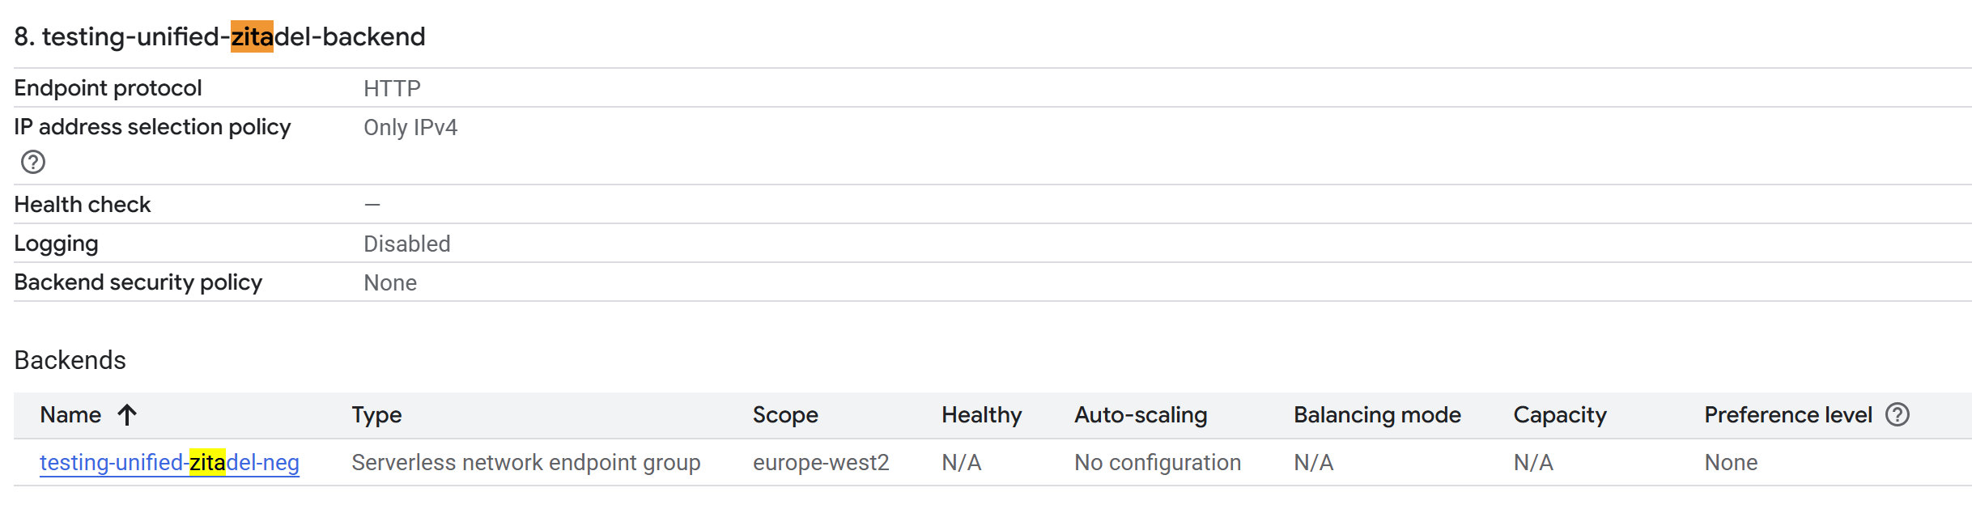Click help icon under IP address selection policy
This screenshot has height=509, width=1972.
click(x=33, y=163)
